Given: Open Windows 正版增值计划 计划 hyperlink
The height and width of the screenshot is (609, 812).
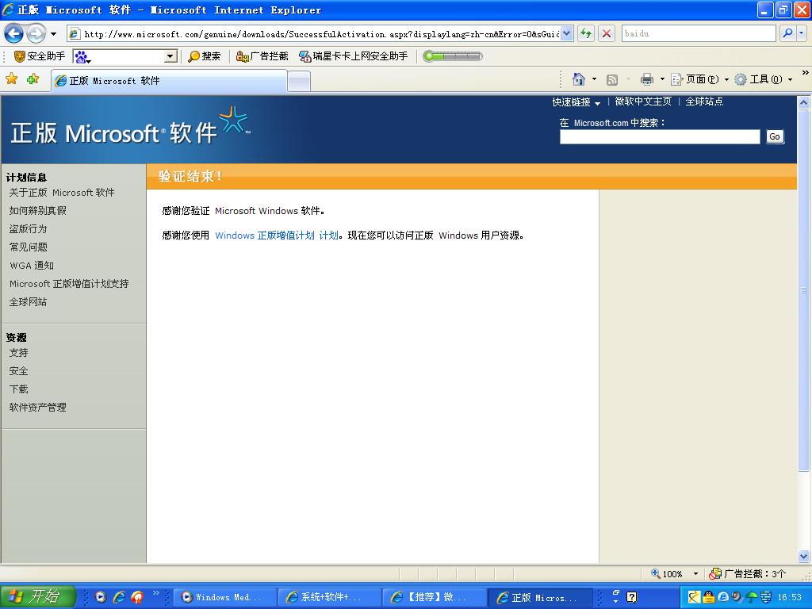Looking at the screenshot, I should (x=277, y=235).
